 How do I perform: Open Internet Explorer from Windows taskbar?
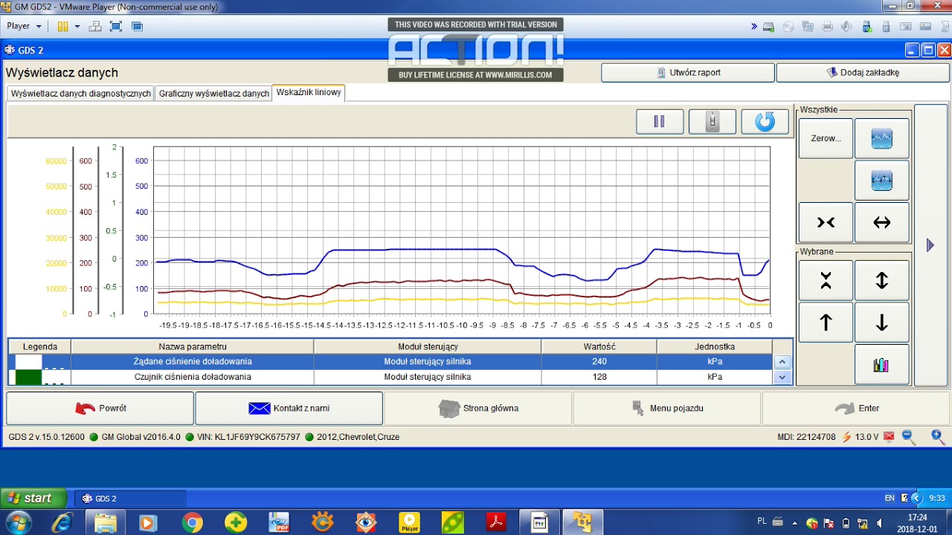tap(62, 522)
